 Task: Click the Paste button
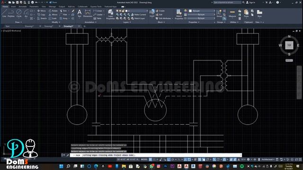point(246,14)
